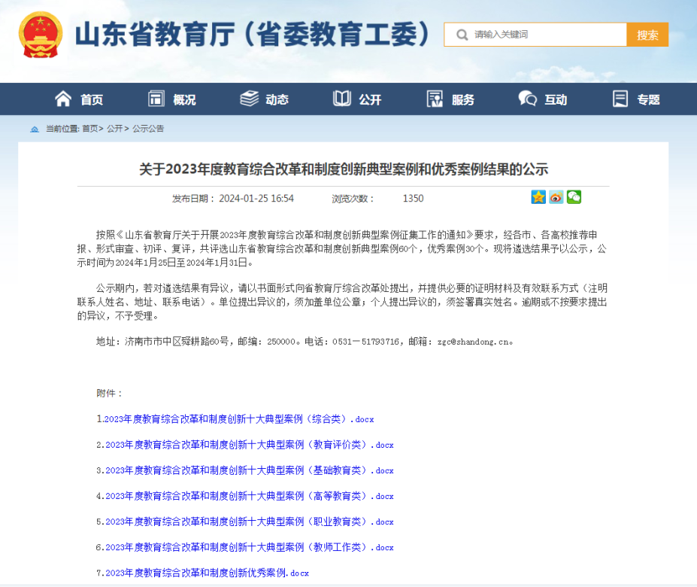This screenshot has height=587, width=697.
Task: Select the 概况 overview icon
Action: 156,98
